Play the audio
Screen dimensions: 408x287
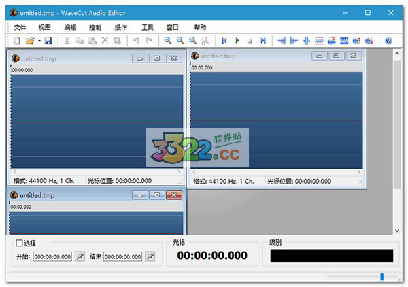[x=237, y=41]
